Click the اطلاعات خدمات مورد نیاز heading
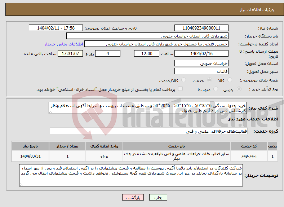This screenshot has width=284, height=207. point(253,119)
